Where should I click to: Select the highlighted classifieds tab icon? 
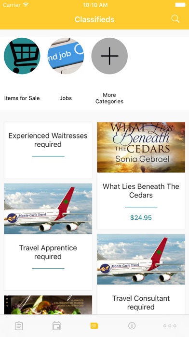coord(94,326)
